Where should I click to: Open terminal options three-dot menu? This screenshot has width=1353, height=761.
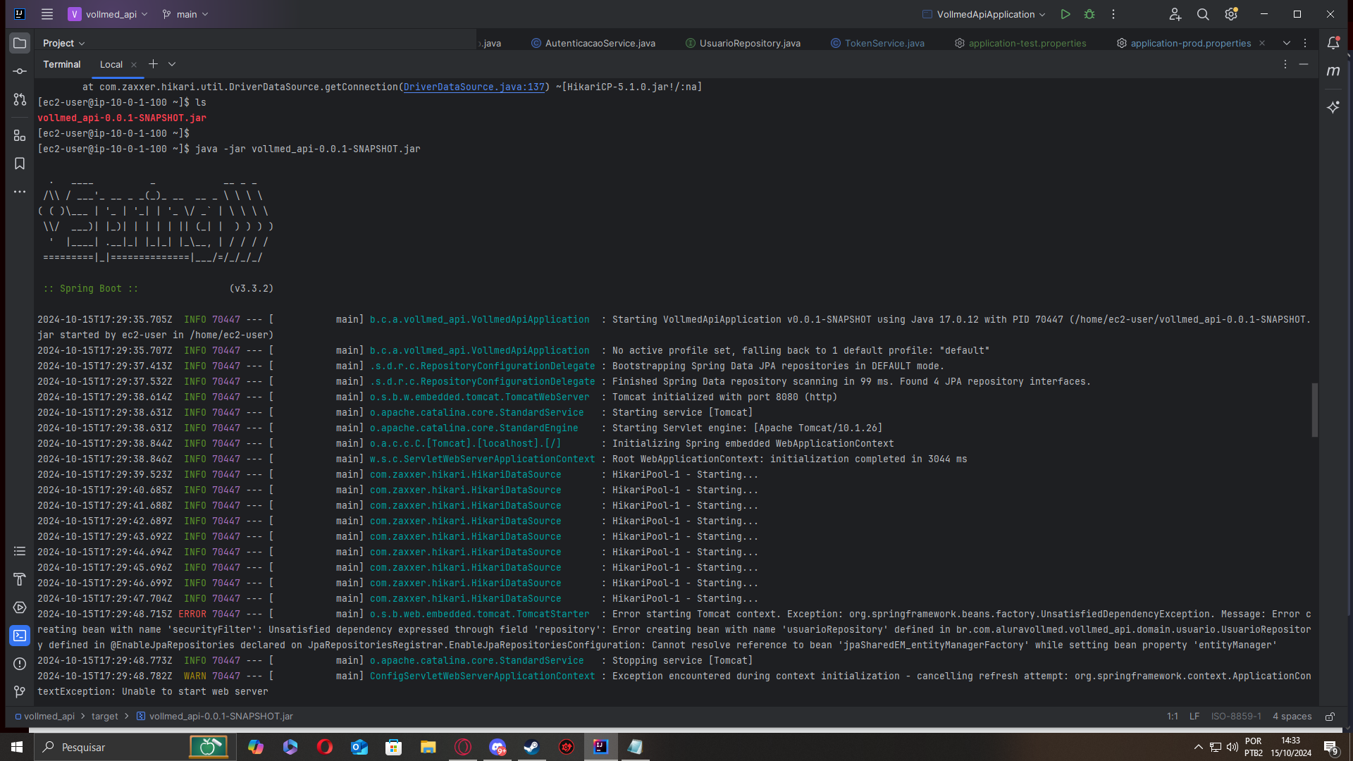pos(1285,64)
